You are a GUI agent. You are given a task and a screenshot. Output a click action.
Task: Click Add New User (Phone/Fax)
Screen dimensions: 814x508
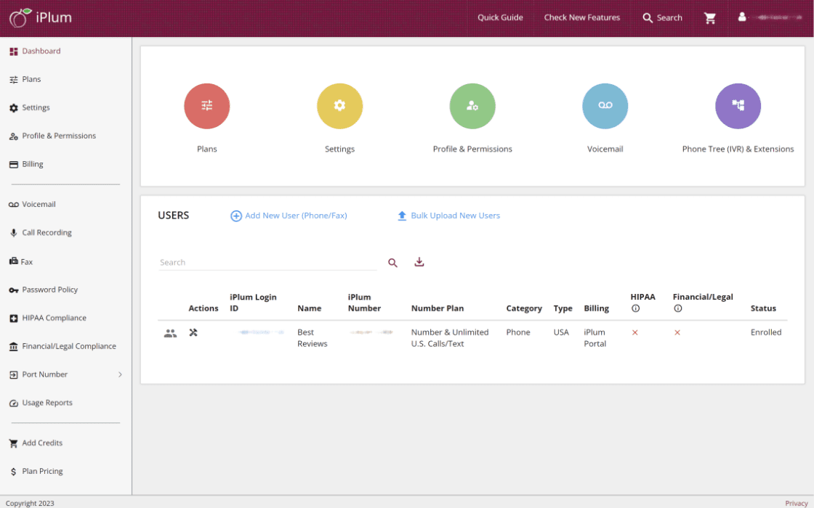click(288, 216)
